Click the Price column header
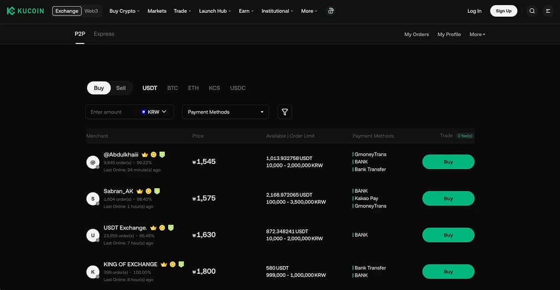Image resolution: width=560 pixels, height=290 pixels. point(198,136)
